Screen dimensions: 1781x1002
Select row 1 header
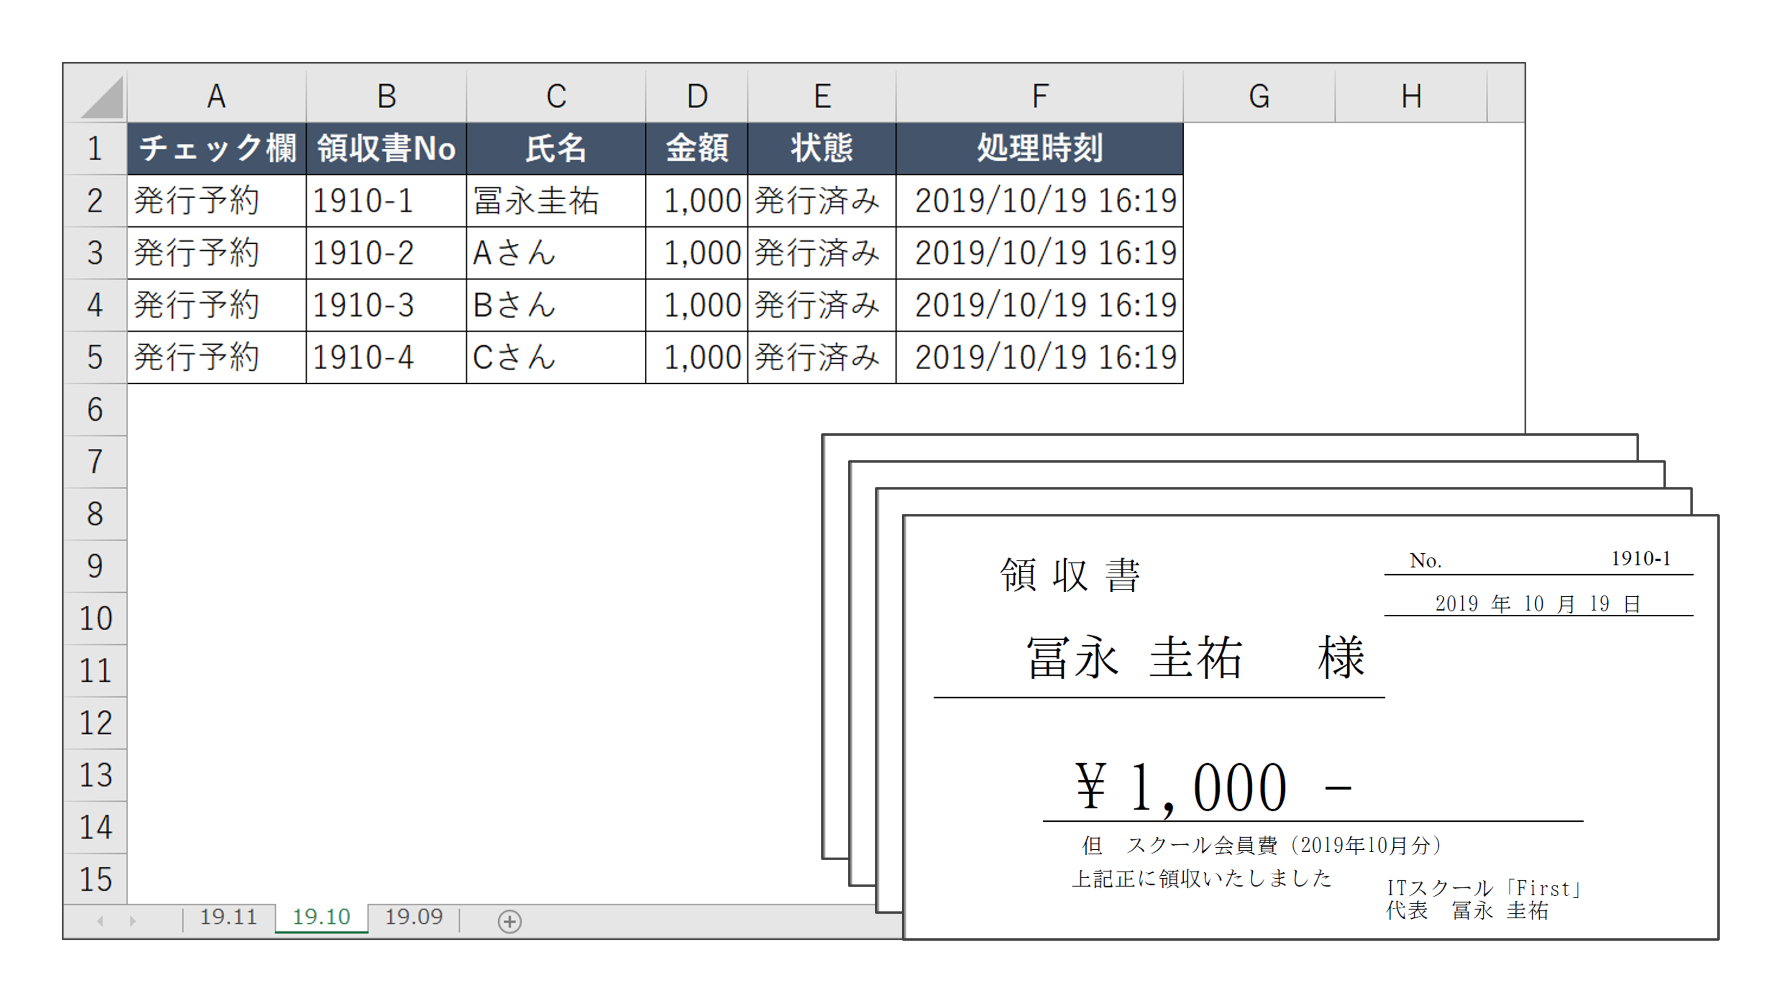pos(95,149)
